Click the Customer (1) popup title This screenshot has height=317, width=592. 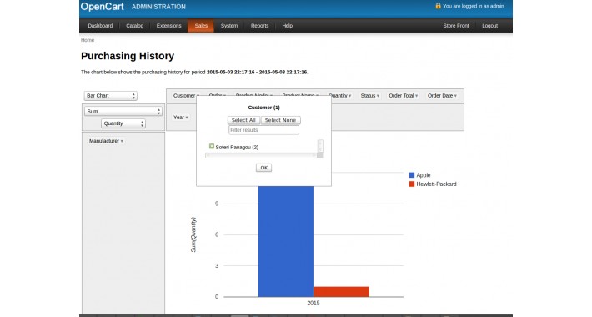264,108
